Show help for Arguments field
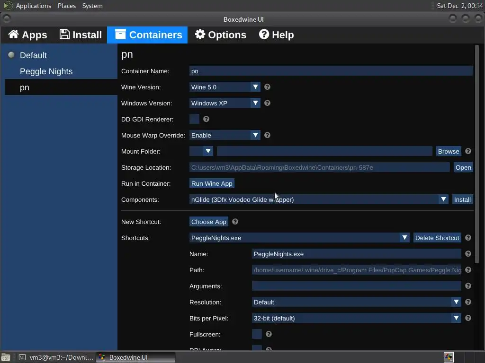 click(x=468, y=286)
